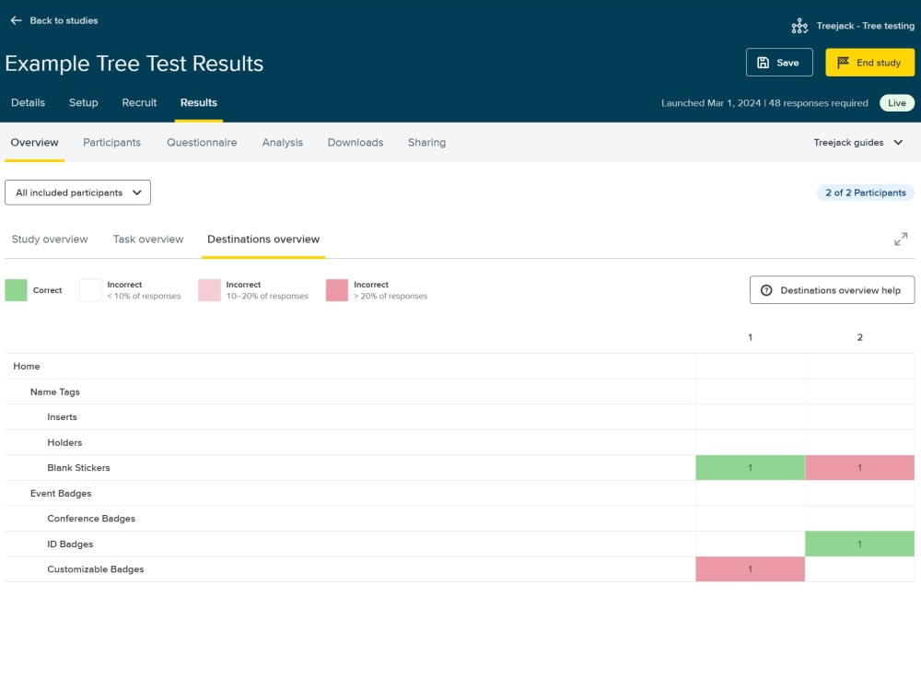Click the question mark help icon
Image resolution: width=921 pixels, height=691 pixels.
(766, 290)
